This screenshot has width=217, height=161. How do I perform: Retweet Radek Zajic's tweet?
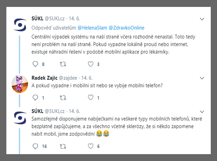63,98
